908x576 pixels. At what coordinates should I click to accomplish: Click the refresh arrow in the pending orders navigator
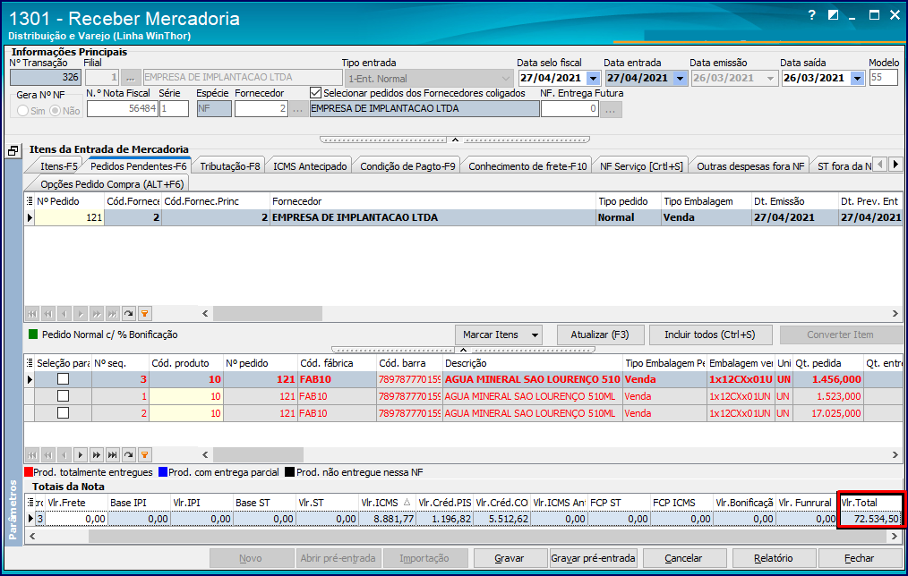click(129, 314)
